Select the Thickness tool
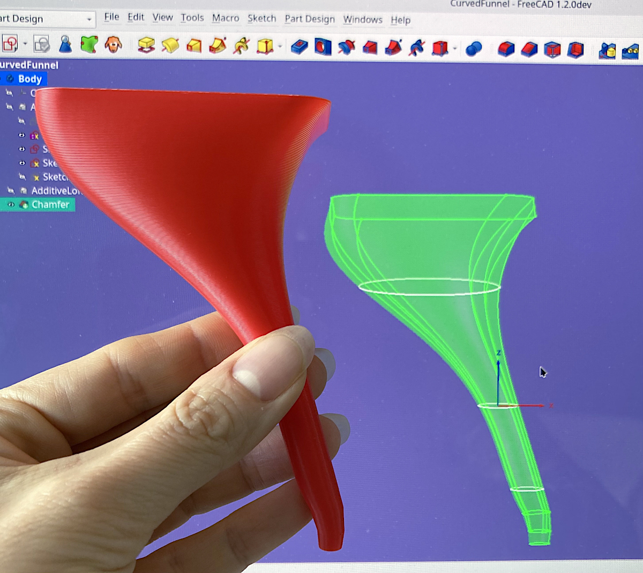The height and width of the screenshot is (573, 643). [x=575, y=50]
